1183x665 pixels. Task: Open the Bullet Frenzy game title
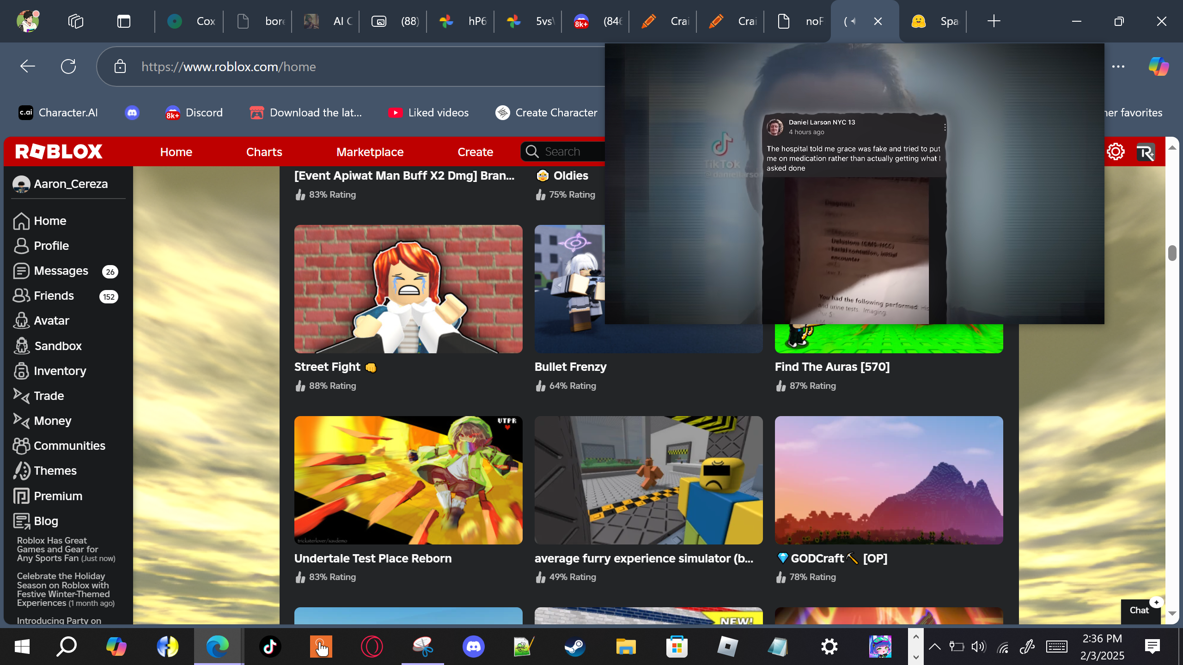(571, 367)
